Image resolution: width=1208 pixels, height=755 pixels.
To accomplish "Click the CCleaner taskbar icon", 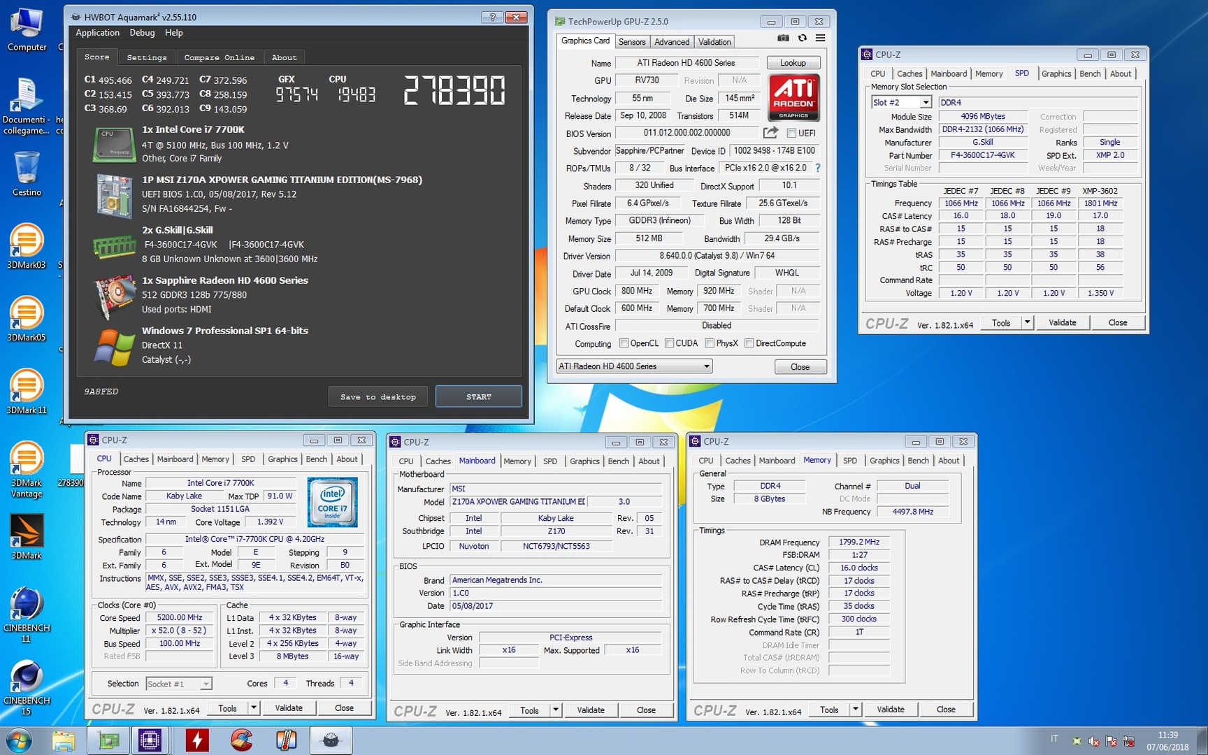I will pos(242,740).
